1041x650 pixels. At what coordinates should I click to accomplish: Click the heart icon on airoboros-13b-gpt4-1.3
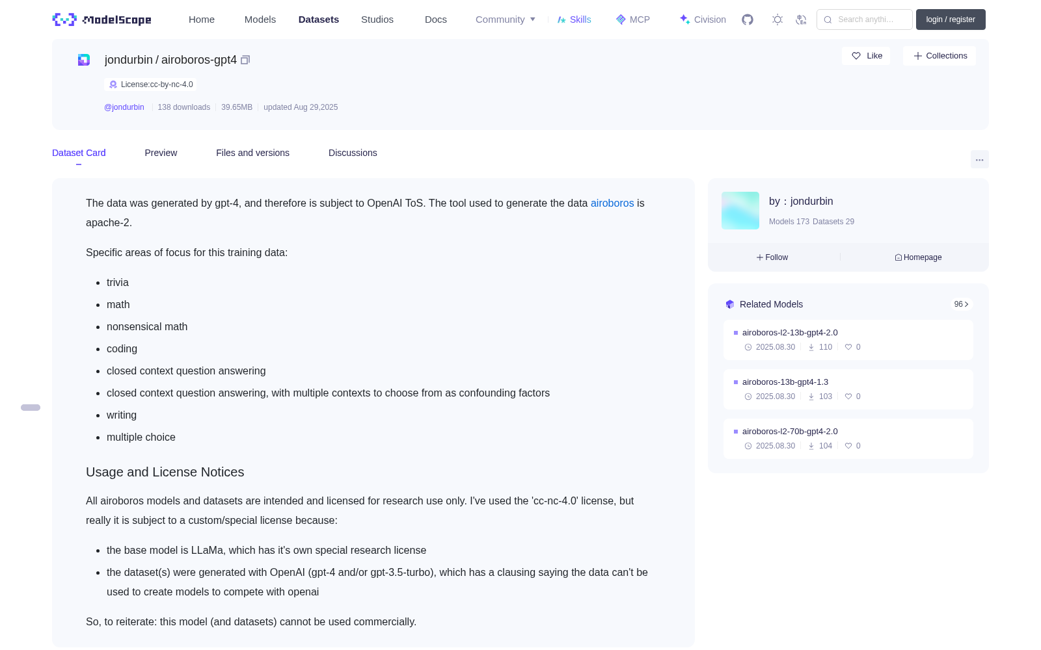[x=848, y=396]
